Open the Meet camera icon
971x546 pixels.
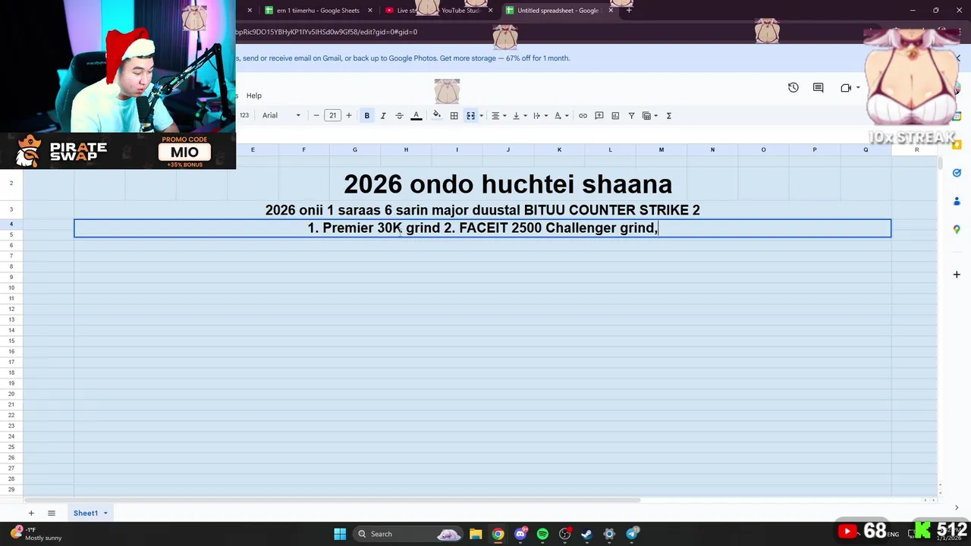tap(846, 88)
